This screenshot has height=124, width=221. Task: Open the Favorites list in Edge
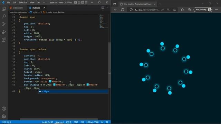pos(182,10)
